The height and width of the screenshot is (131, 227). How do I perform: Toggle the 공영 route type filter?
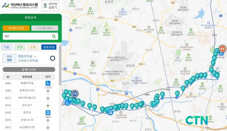[x=20, y=47]
